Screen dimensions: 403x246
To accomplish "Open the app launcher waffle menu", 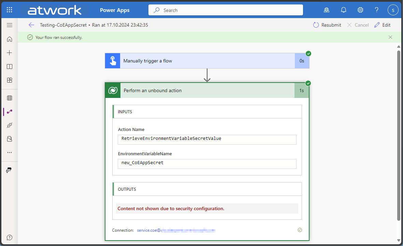I will [x=10, y=10].
